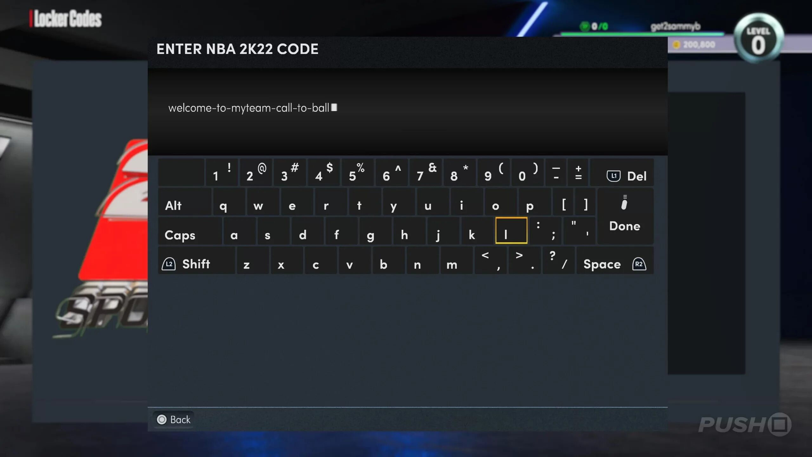The width and height of the screenshot is (812, 457).
Task: Select the x key
Action: pos(287,260)
